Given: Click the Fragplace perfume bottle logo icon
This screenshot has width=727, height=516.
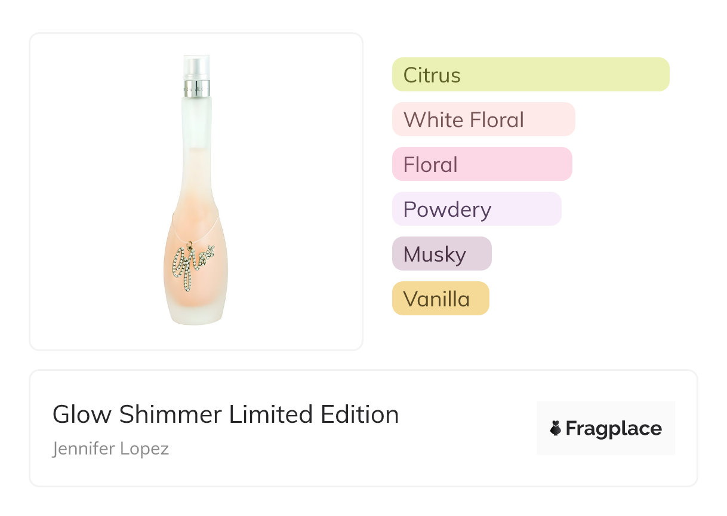Looking at the screenshot, I should click(x=556, y=429).
